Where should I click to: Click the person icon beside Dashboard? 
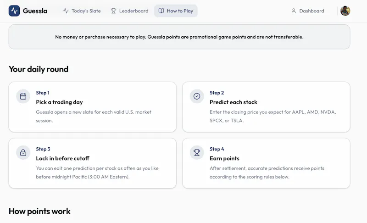(294, 11)
